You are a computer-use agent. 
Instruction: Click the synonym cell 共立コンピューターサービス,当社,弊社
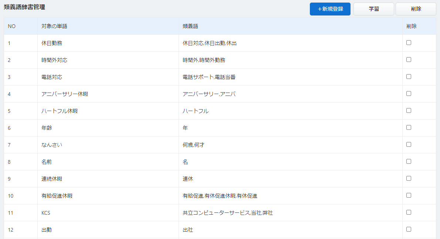[x=227, y=213]
